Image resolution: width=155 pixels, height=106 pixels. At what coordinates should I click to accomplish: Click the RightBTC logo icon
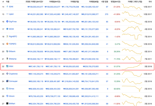tap(7, 36)
